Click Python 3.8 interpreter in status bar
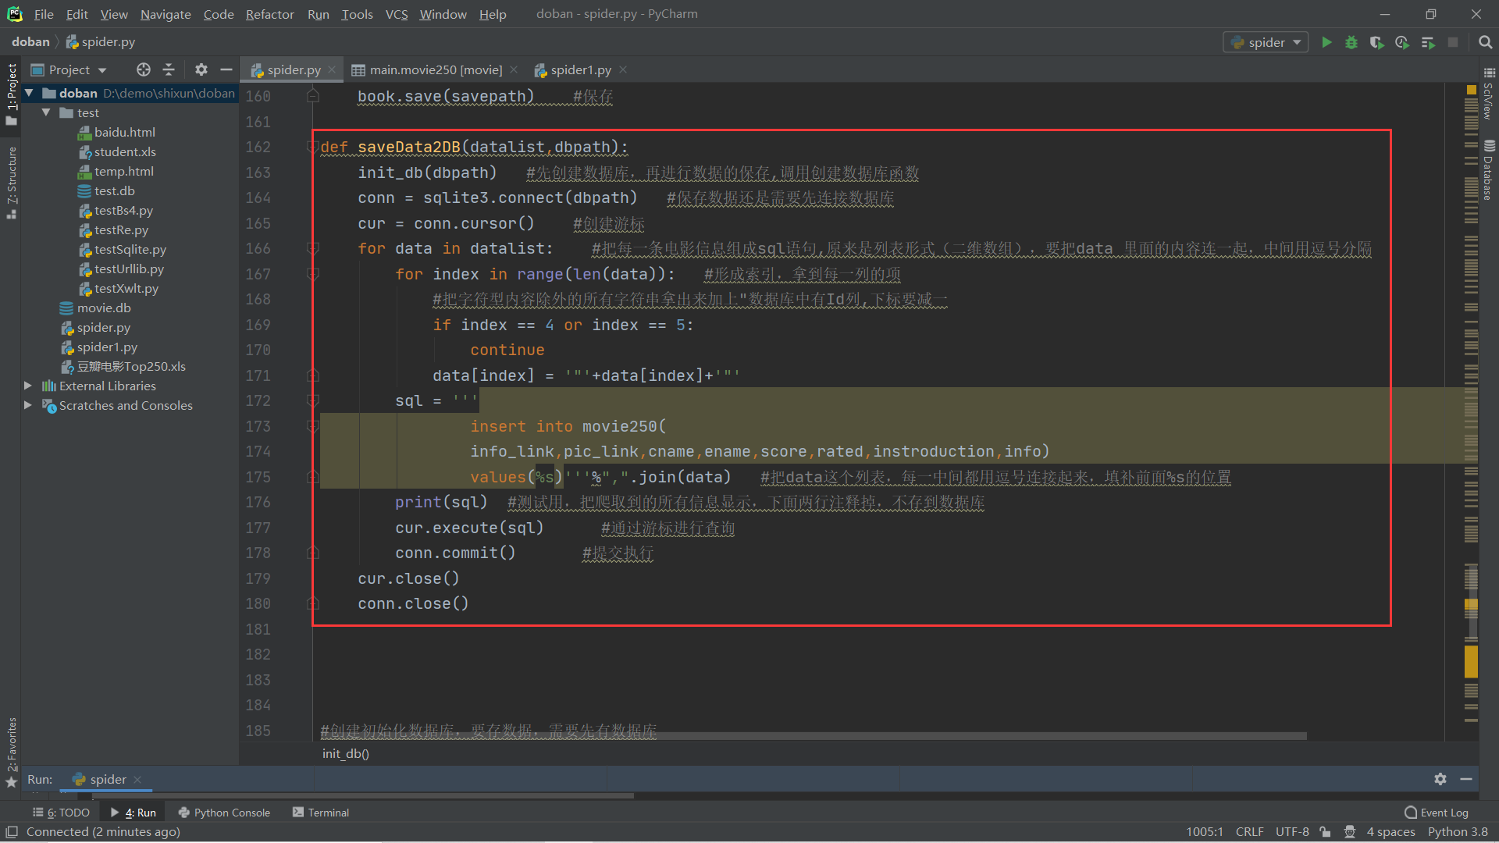The image size is (1499, 843). click(1457, 831)
